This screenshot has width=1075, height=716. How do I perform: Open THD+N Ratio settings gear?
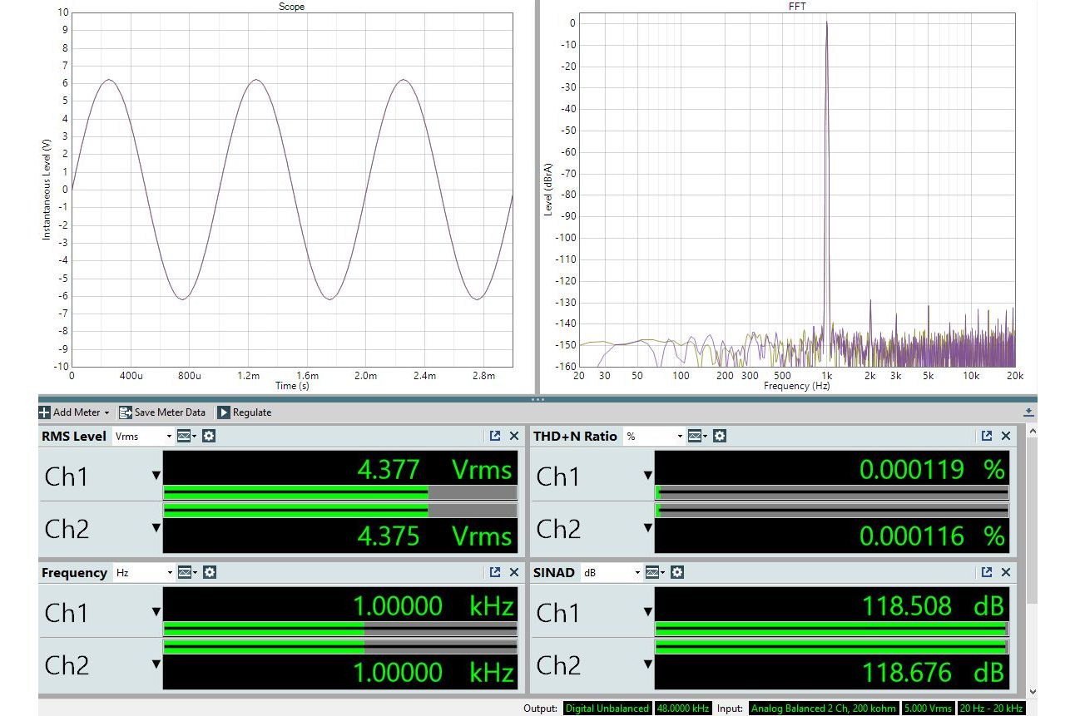[x=720, y=436]
